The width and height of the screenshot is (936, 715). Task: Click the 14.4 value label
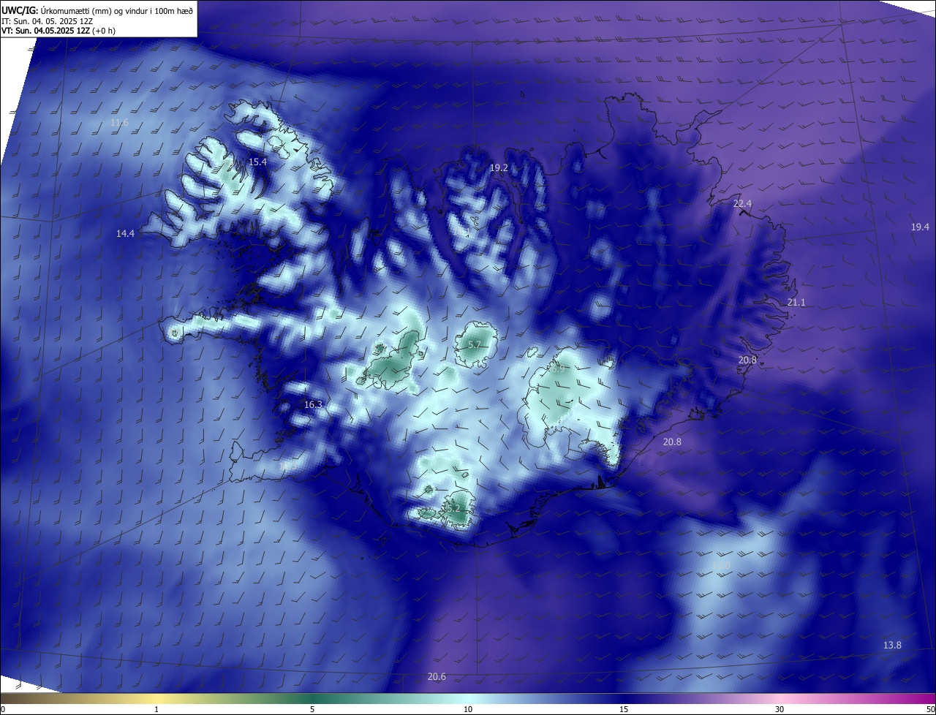click(125, 234)
